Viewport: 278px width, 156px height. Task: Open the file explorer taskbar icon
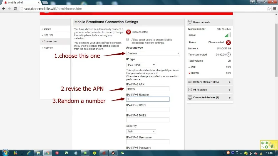point(38,153)
